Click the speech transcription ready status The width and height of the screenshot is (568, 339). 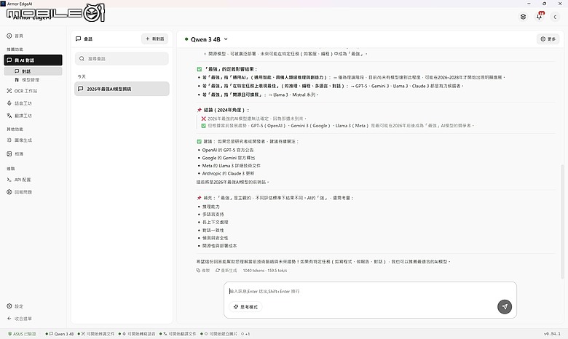tap(137, 334)
